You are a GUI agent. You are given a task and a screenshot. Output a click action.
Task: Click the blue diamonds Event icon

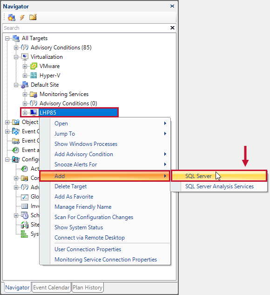pyautogui.click(x=16, y=131)
